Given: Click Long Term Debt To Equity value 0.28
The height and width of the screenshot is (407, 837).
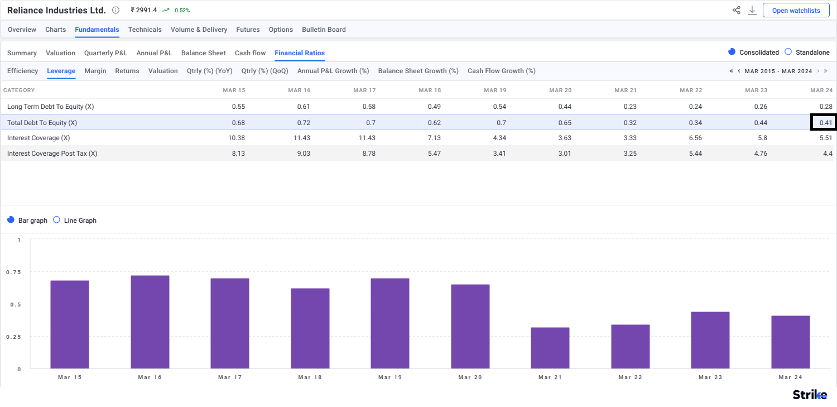Looking at the screenshot, I should 826,106.
